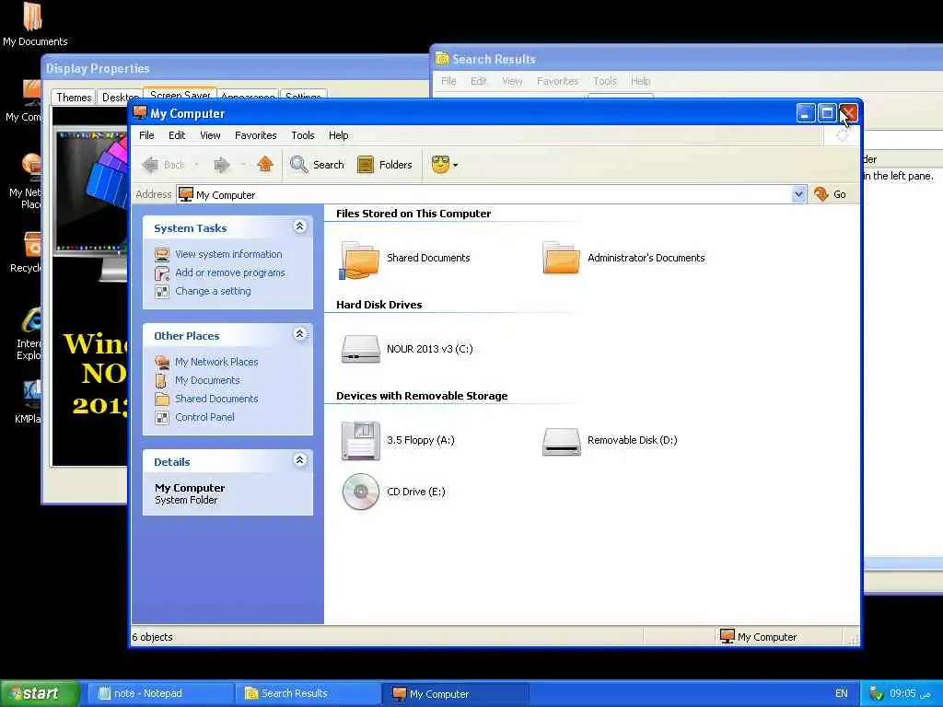Collapse the Other Places panel
This screenshot has width=943, height=707.
[x=299, y=334]
